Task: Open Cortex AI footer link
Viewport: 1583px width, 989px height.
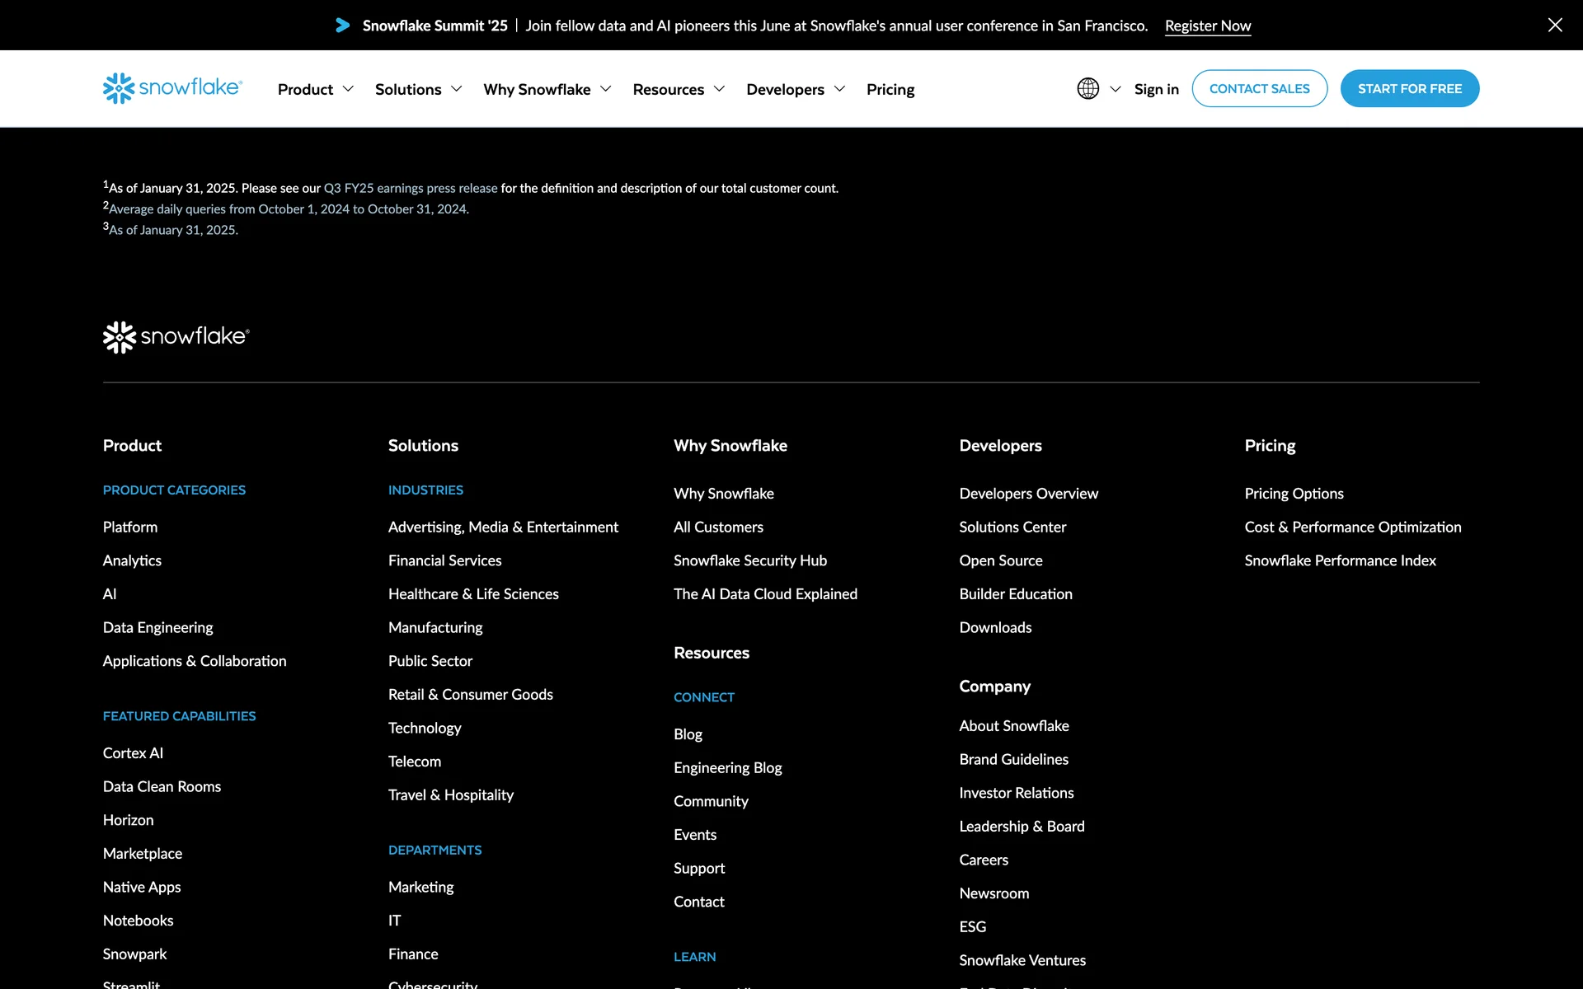Action: click(x=133, y=752)
